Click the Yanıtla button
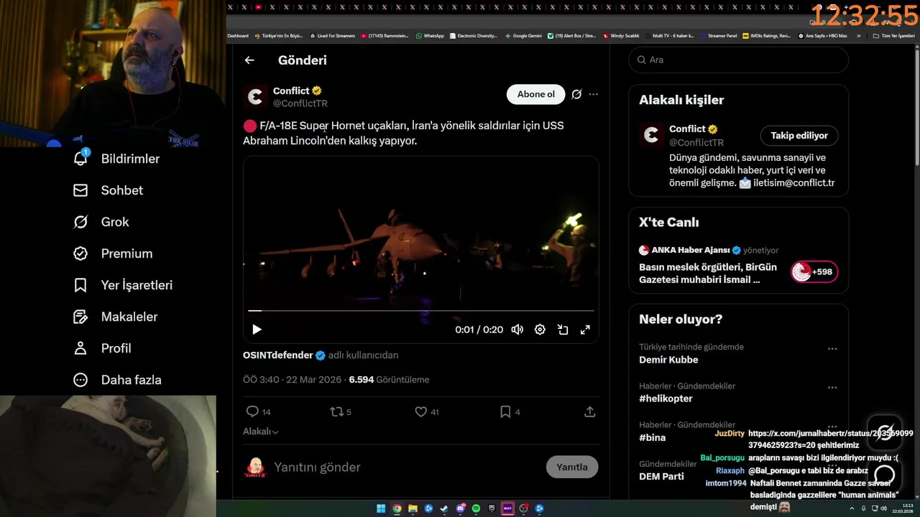Viewport: 920px width, 517px height. pyautogui.click(x=572, y=467)
